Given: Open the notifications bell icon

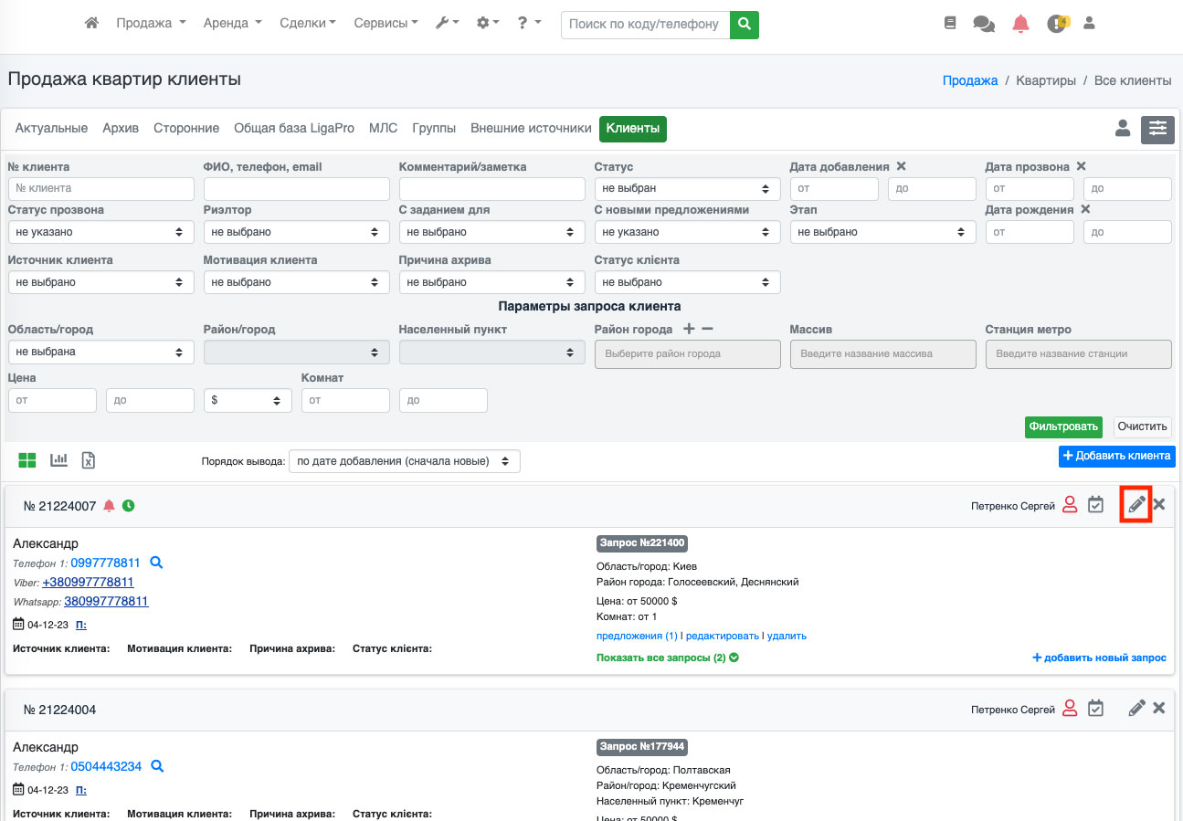Looking at the screenshot, I should coord(1020,24).
